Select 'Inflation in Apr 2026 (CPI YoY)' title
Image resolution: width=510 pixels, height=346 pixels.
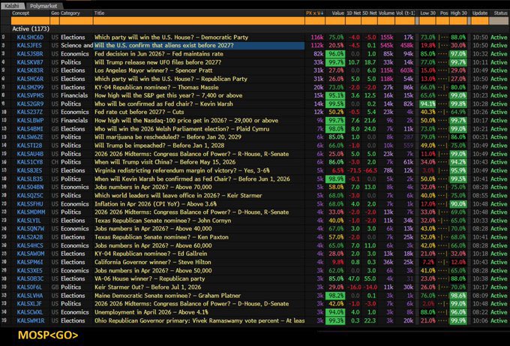[x=155, y=204]
